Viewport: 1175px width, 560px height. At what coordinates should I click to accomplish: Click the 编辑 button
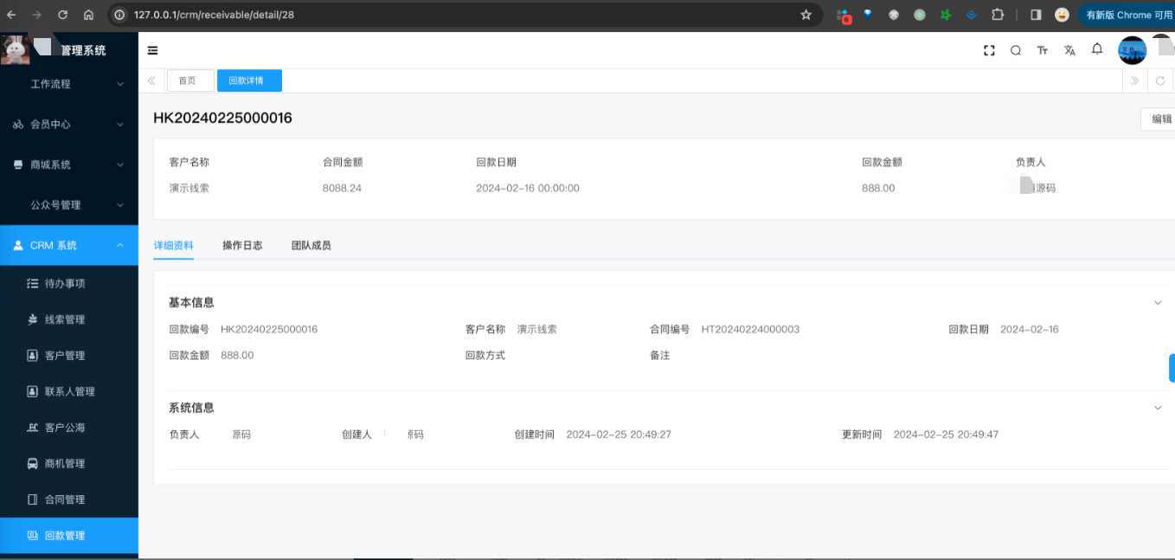pos(1160,119)
